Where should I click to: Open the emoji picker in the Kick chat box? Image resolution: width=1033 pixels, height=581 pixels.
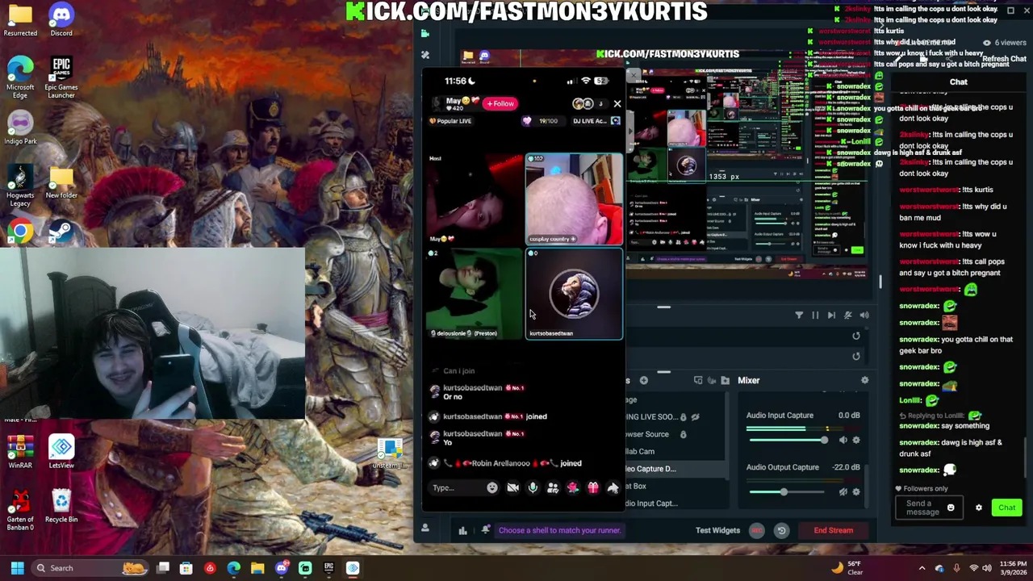[951, 508]
